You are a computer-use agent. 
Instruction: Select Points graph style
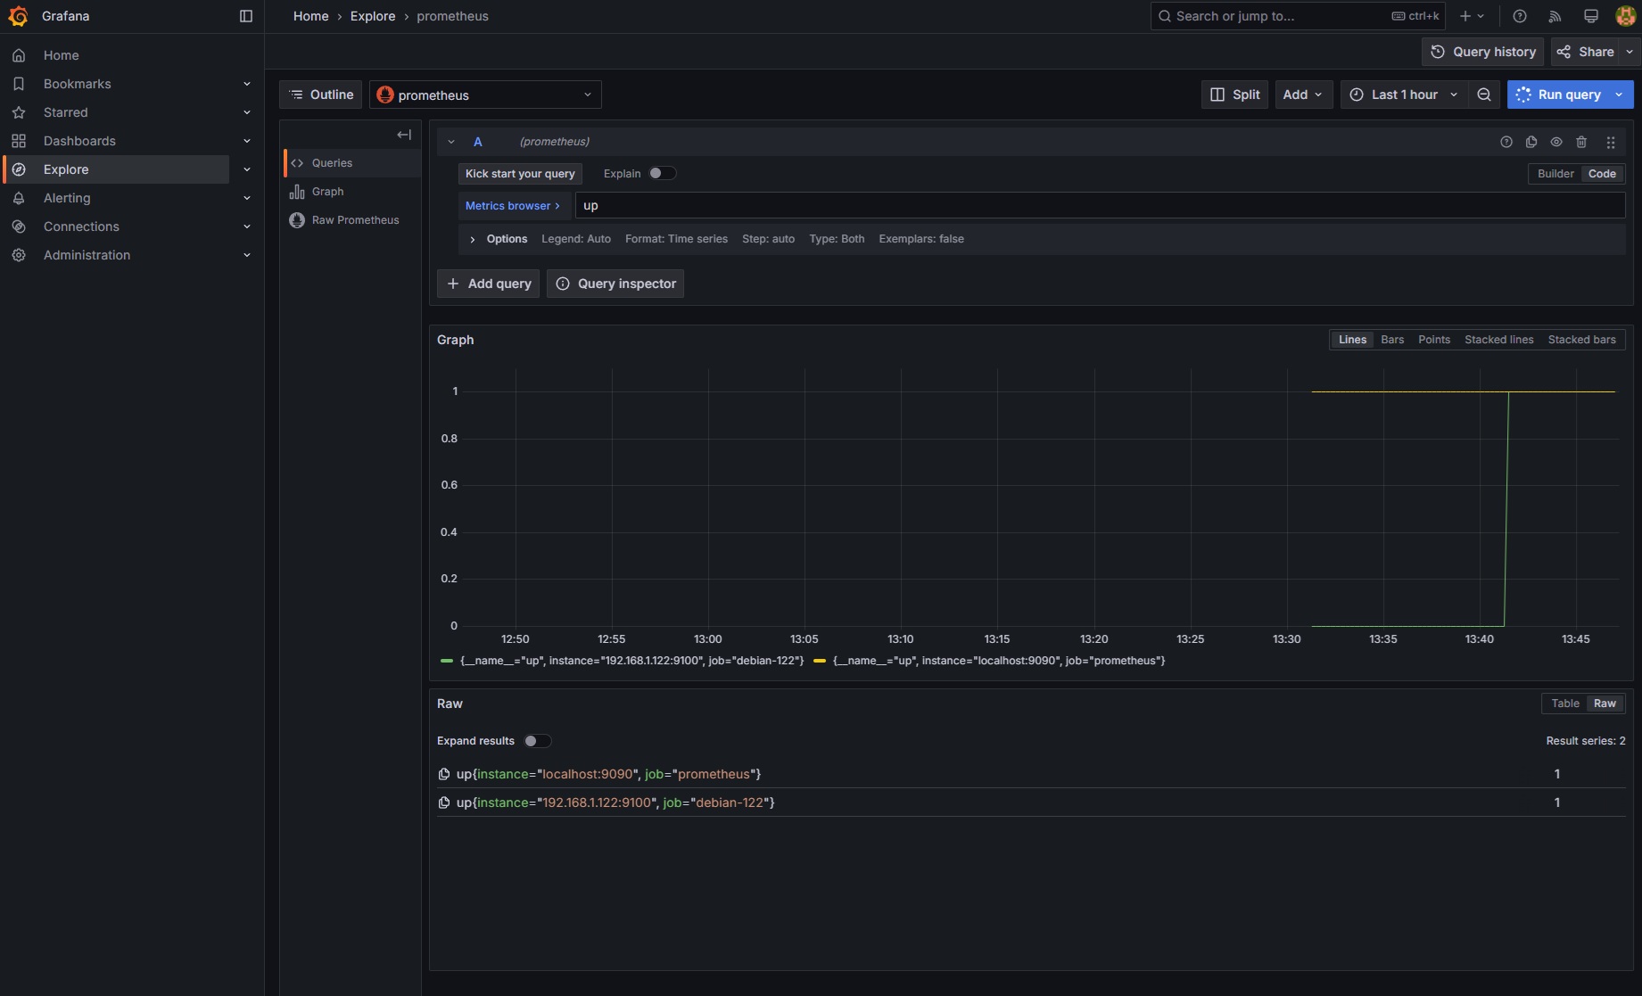pyautogui.click(x=1434, y=340)
